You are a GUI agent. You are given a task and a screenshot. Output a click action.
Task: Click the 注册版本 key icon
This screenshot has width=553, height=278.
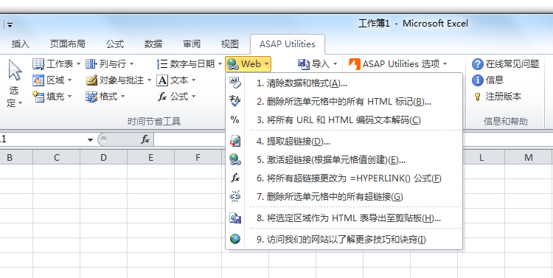click(x=478, y=97)
